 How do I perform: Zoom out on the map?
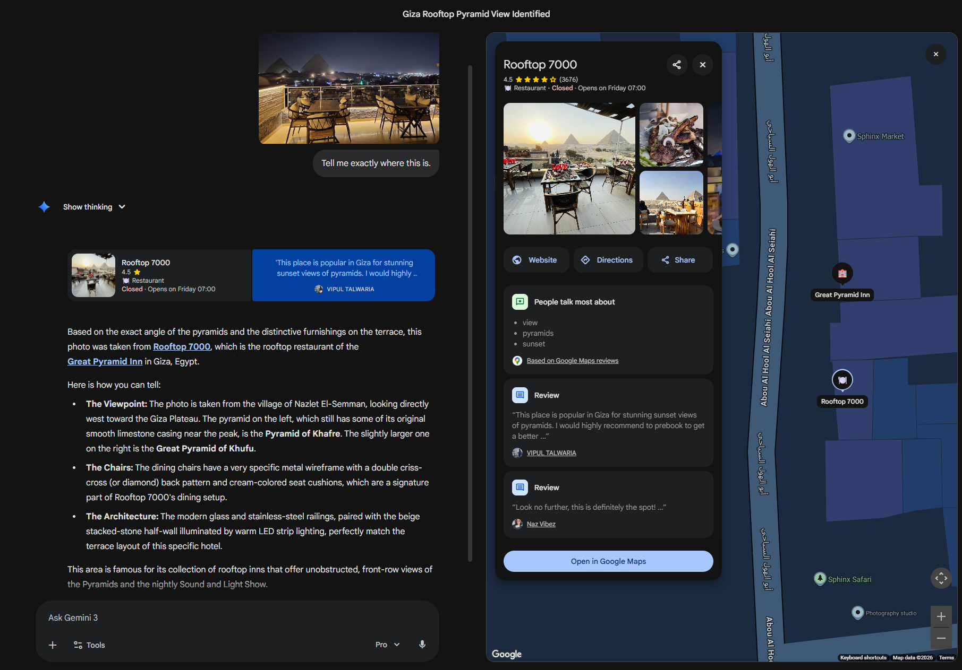pyautogui.click(x=941, y=638)
